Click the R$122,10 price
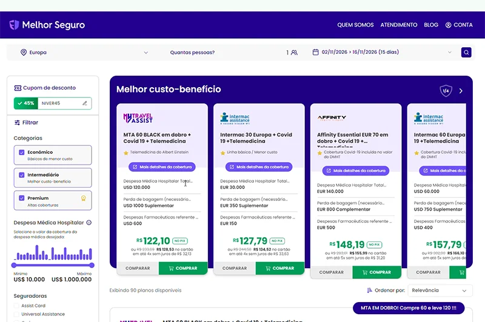Viewport: 485px width, 322px height. point(153,241)
